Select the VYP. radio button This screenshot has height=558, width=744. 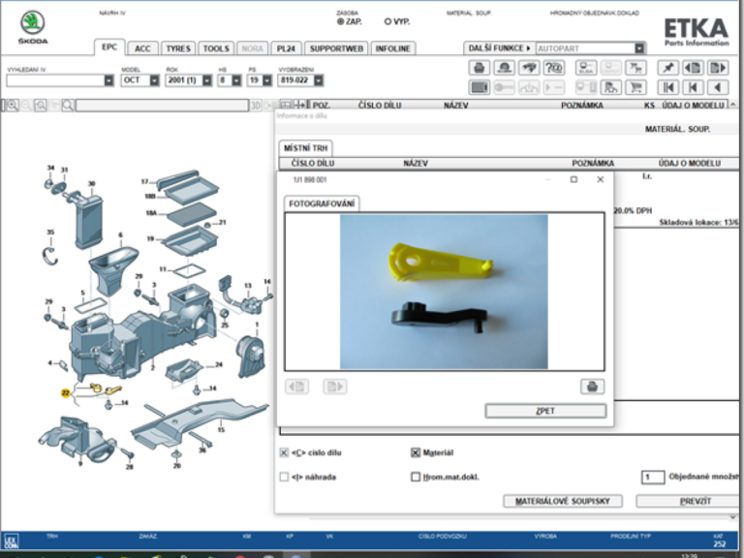[388, 21]
